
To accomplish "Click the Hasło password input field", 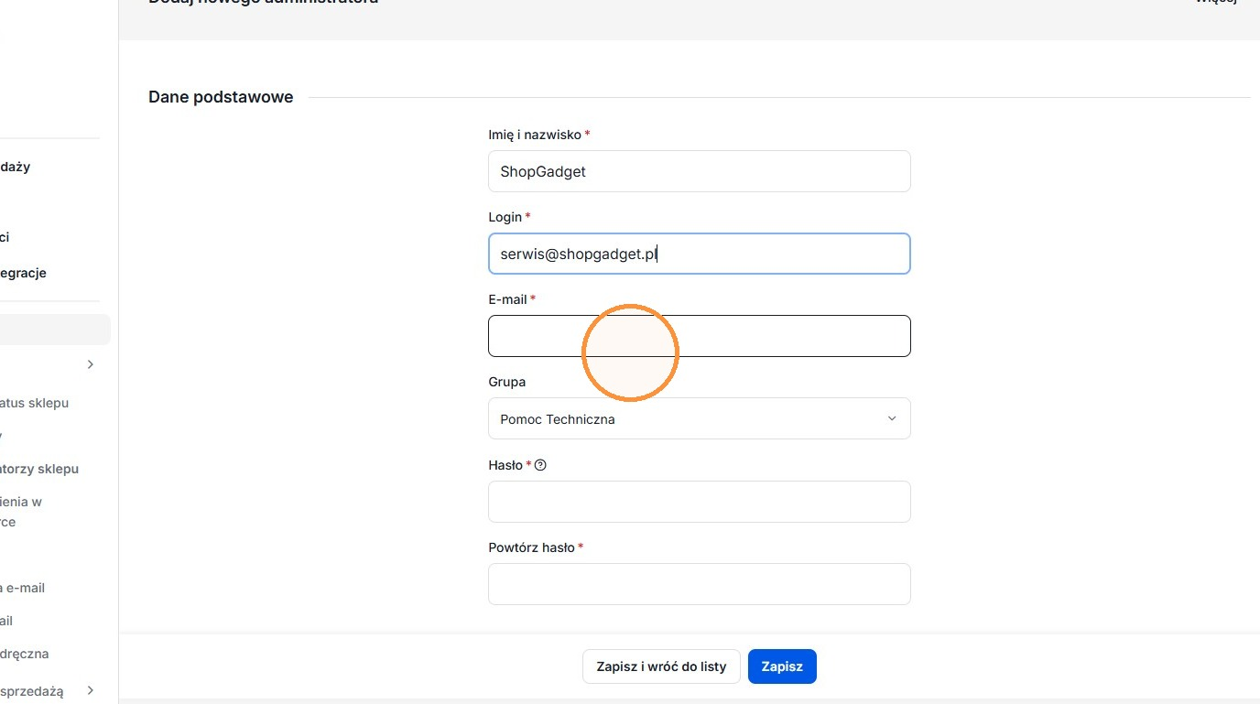I will 700,502.
